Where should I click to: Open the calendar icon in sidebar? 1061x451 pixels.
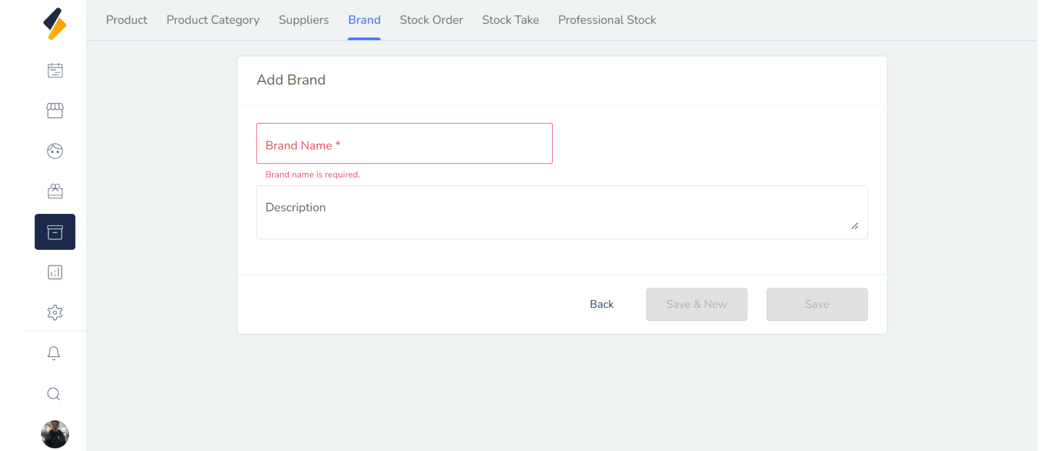(x=55, y=71)
